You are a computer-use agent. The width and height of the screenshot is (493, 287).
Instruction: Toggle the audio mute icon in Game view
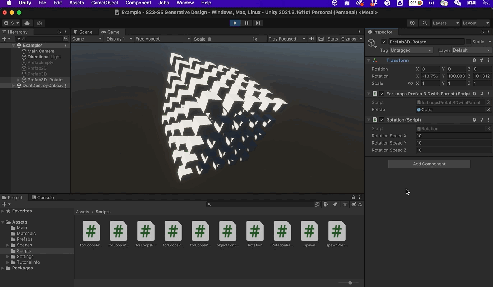tap(312, 39)
